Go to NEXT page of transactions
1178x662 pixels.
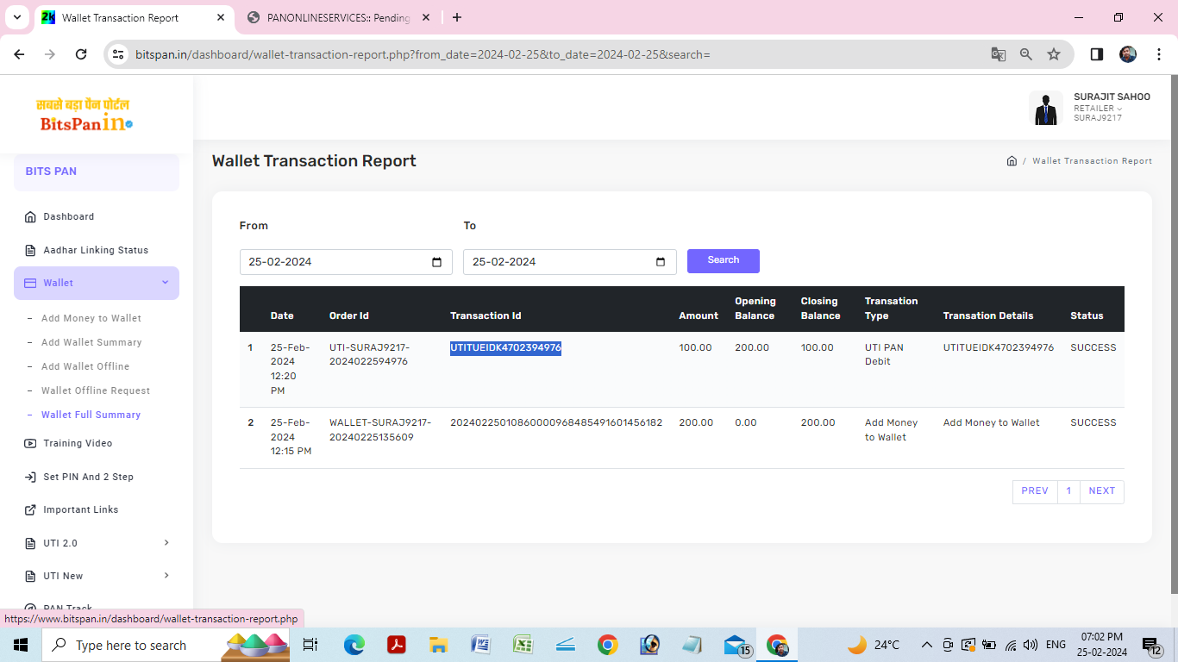click(1101, 491)
